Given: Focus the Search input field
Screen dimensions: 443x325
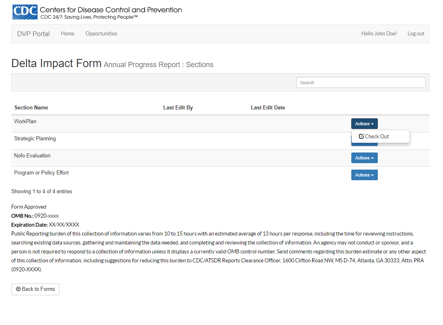Looking at the screenshot, I should click(x=361, y=83).
